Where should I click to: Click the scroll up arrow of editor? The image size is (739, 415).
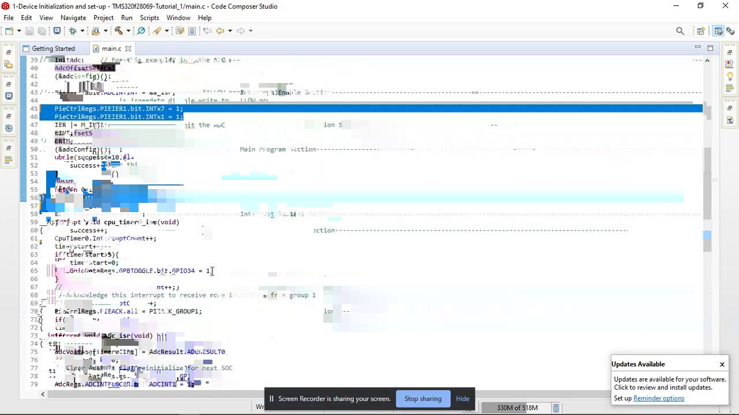(707, 60)
